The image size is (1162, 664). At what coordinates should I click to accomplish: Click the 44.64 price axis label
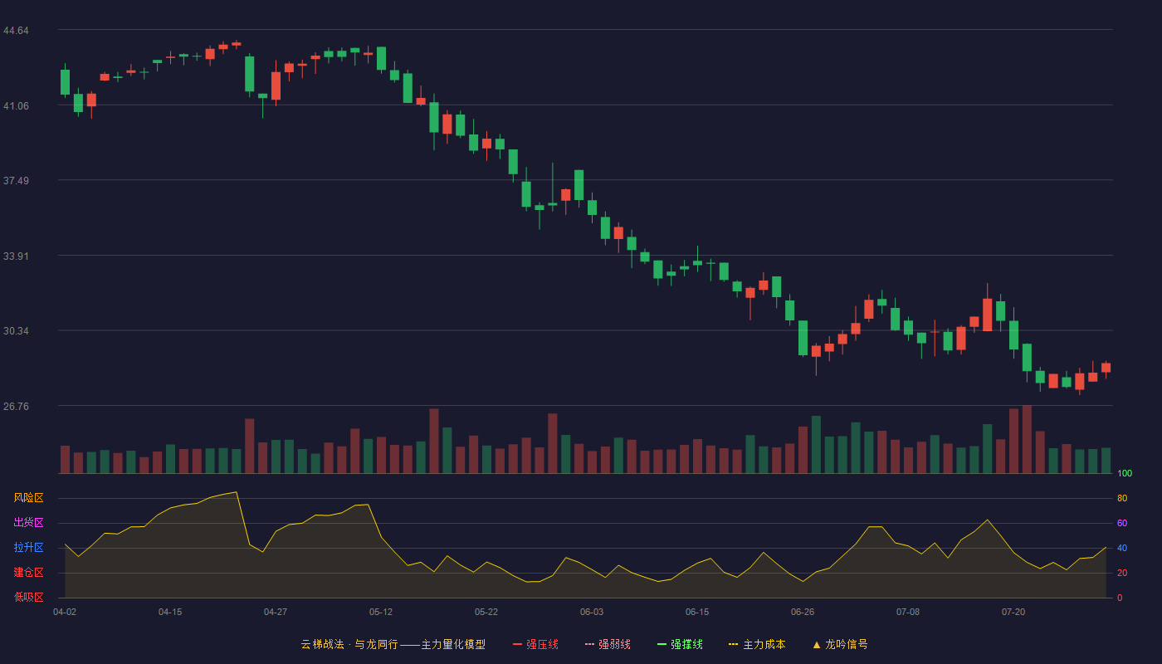pos(16,31)
